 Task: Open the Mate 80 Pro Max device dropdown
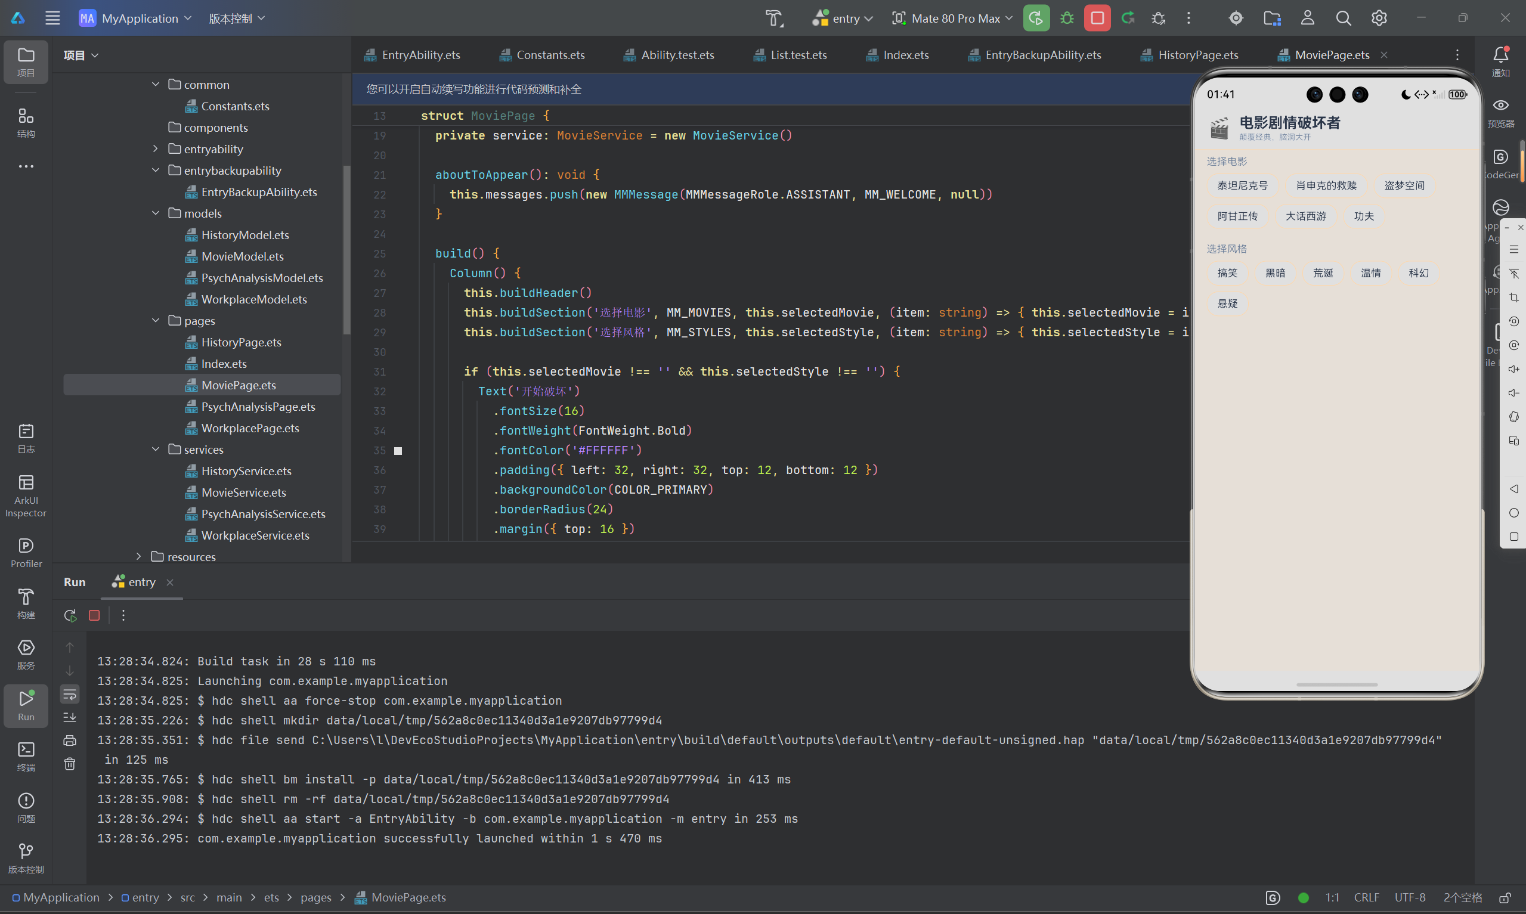[952, 18]
